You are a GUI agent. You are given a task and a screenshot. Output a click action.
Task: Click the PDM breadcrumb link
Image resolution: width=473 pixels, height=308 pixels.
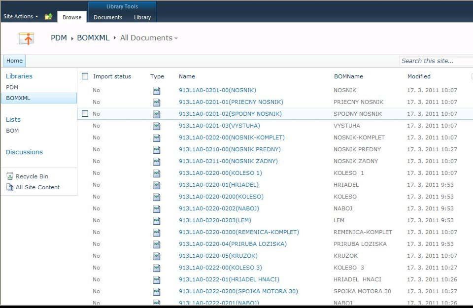point(59,38)
